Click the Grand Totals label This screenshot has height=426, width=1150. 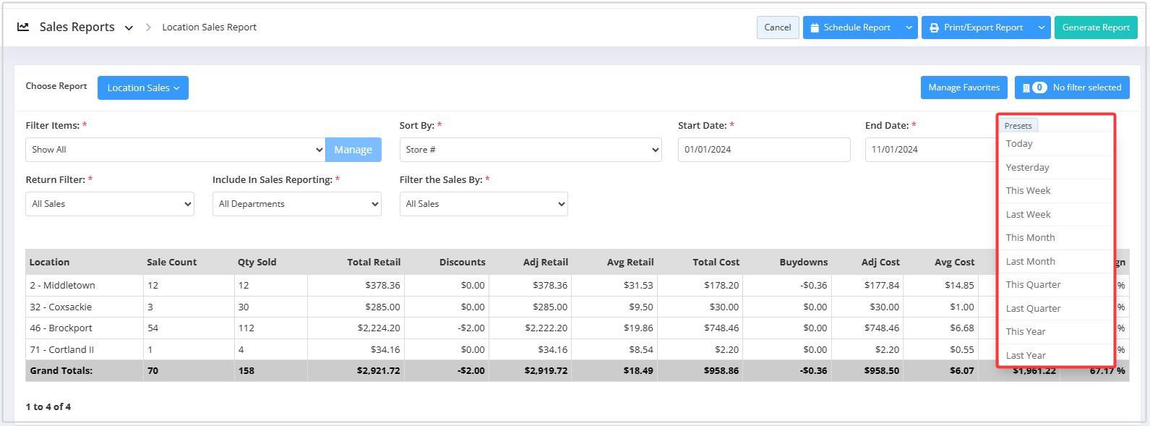61,371
